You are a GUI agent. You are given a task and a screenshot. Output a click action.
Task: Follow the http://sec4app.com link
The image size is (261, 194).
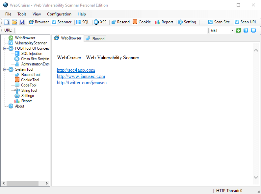click(76, 70)
